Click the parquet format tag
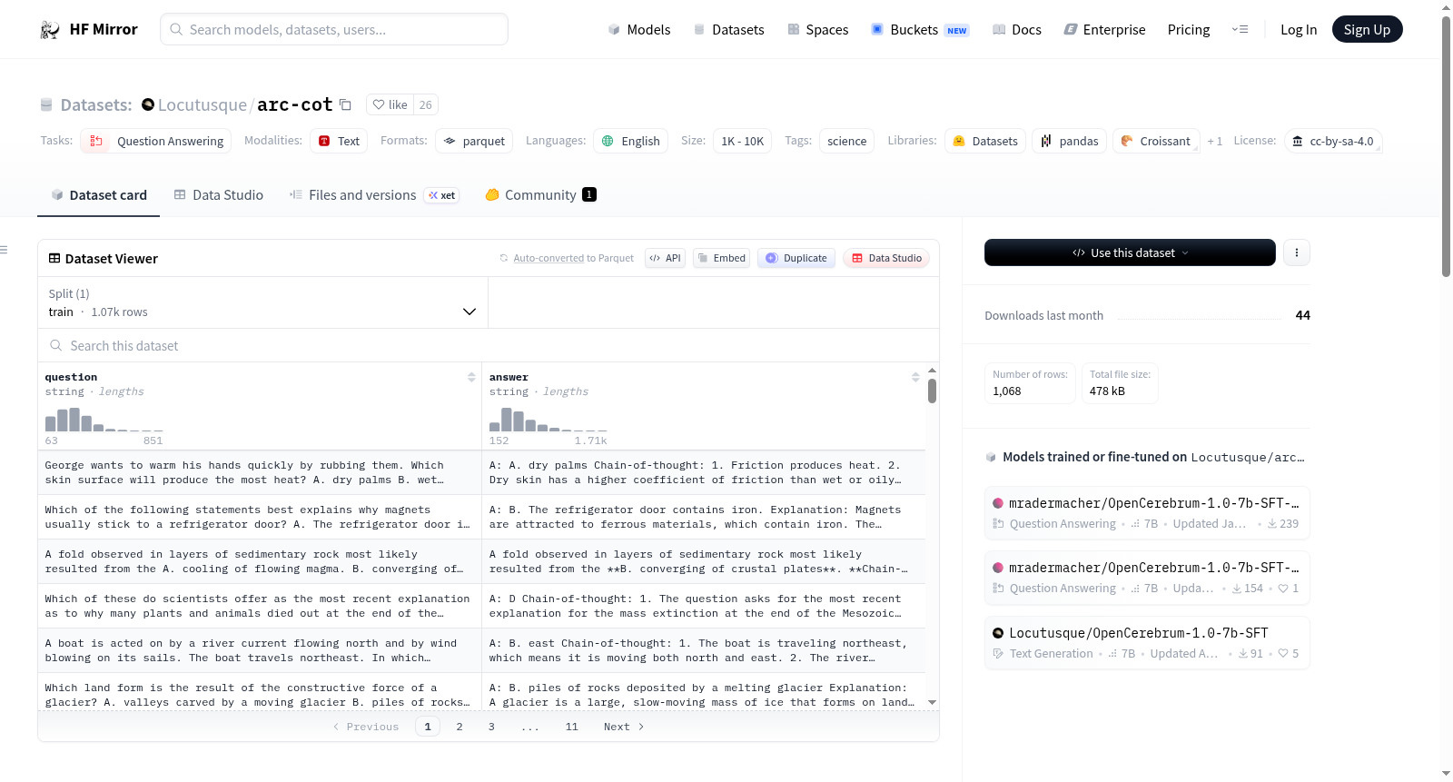The width and height of the screenshot is (1453, 782). pos(474,141)
